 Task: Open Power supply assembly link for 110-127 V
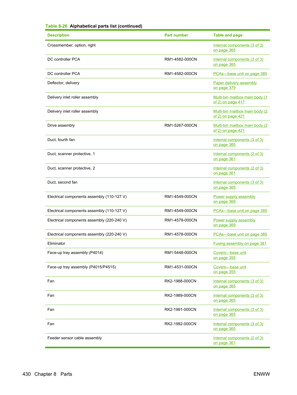click(x=234, y=199)
